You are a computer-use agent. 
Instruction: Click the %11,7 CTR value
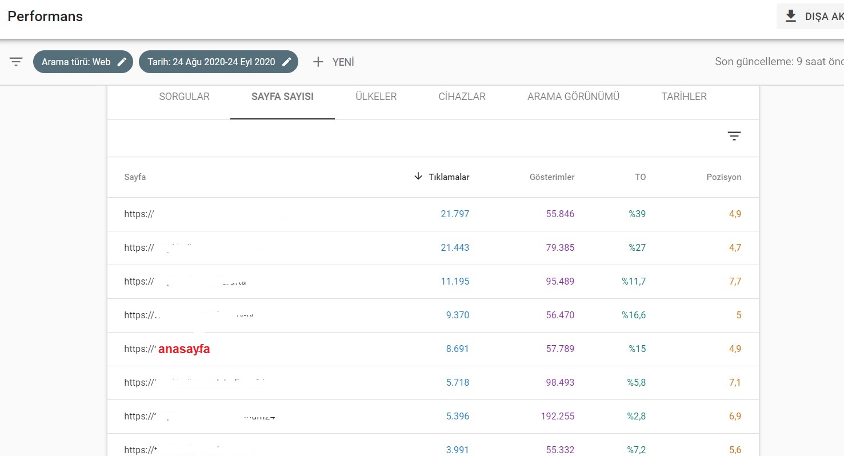click(x=634, y=282)
